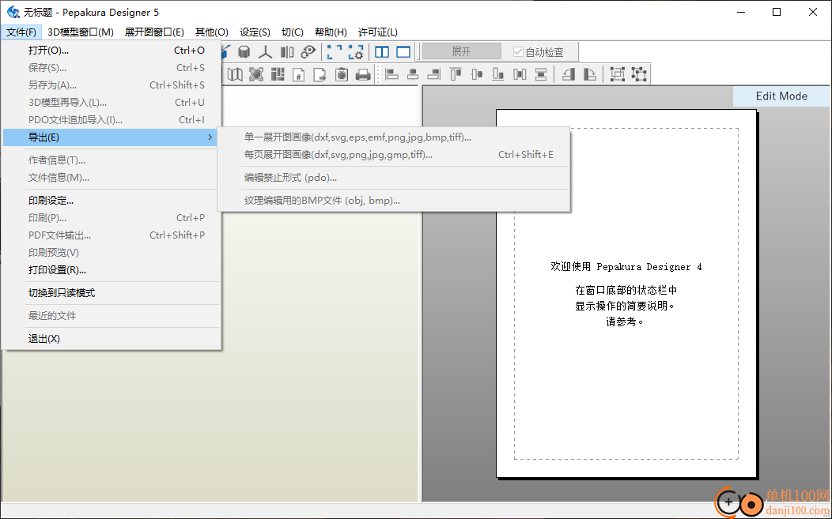832x519 pixels.
Task: Select 打印设置(R)... menu entry
Action: pos(111,270)
